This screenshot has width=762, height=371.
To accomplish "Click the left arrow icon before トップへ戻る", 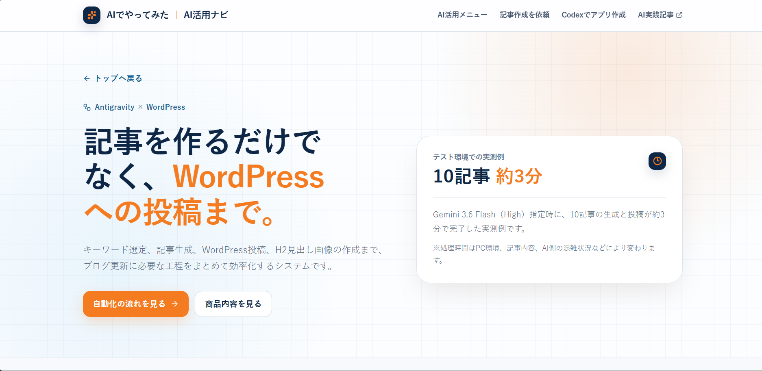I will [x=87, y=78].
